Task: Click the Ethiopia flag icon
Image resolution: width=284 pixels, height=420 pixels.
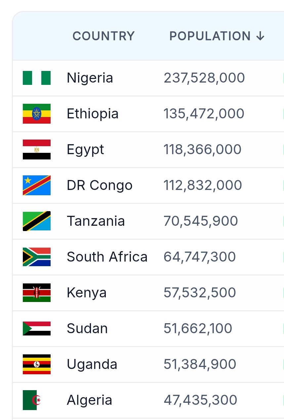Action: tap(37, 114)
